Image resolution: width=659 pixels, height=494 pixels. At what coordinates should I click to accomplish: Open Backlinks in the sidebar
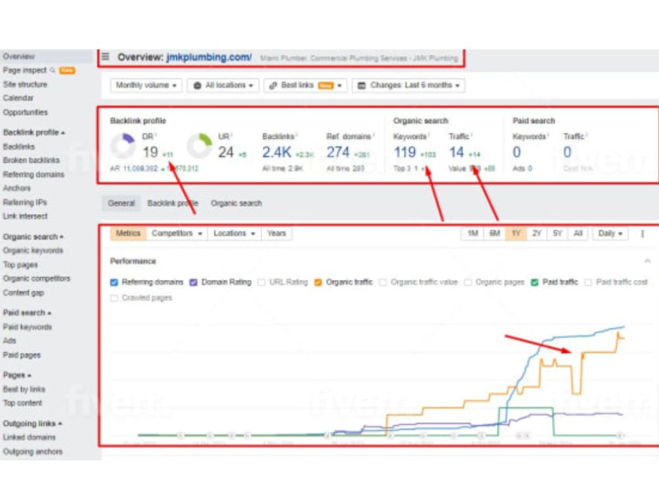tap(19, 147)
